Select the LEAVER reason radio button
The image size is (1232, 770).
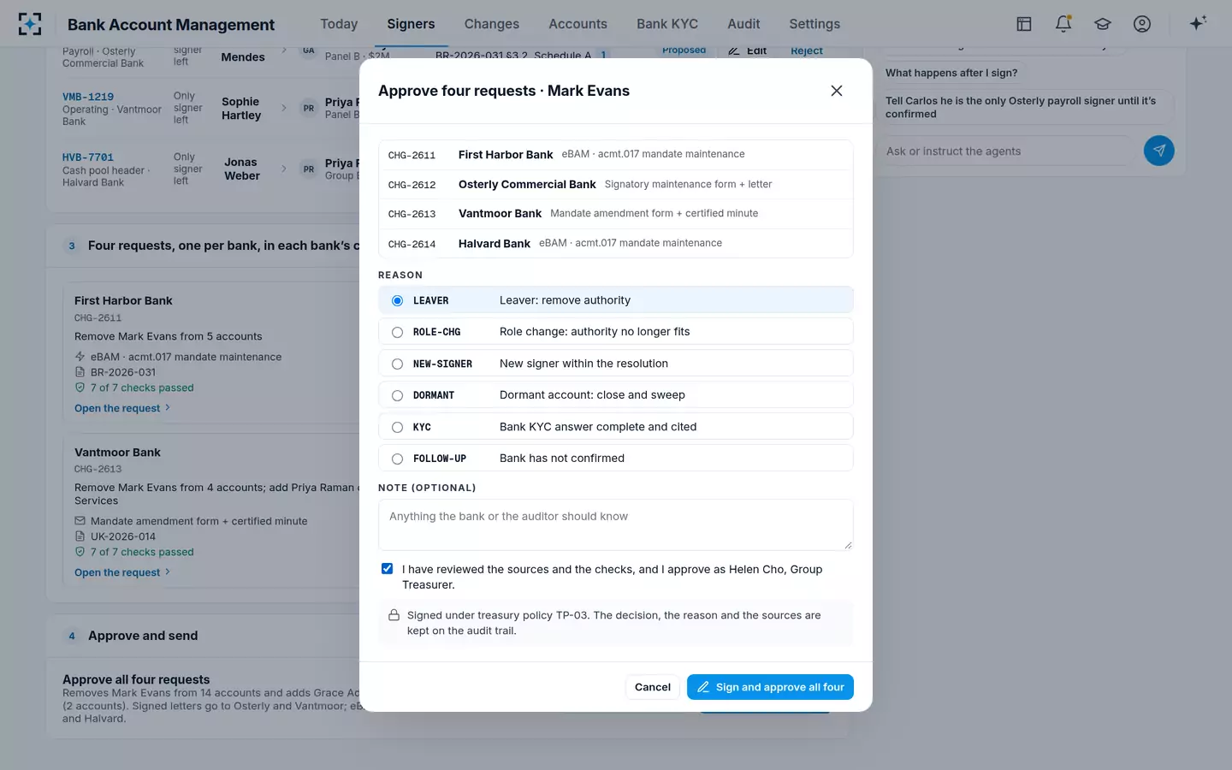(397, 300)
